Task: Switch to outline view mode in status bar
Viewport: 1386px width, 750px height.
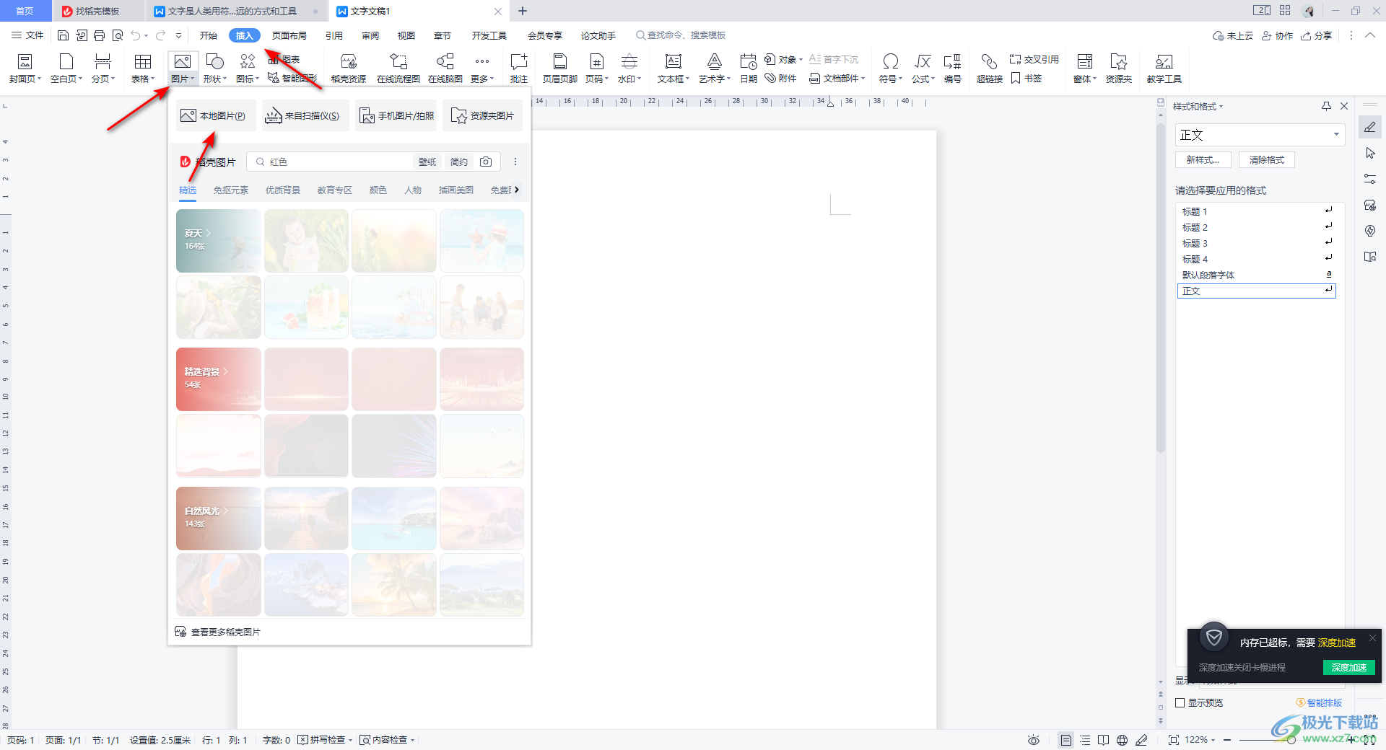Action: point(1085,740)
